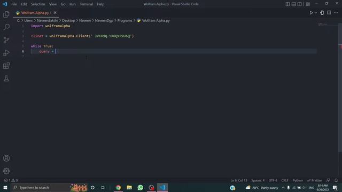The height and width of the screenshot is (192, 342).
Task: Click the VS Code logo icon
Action: click(x=5, y=4)
